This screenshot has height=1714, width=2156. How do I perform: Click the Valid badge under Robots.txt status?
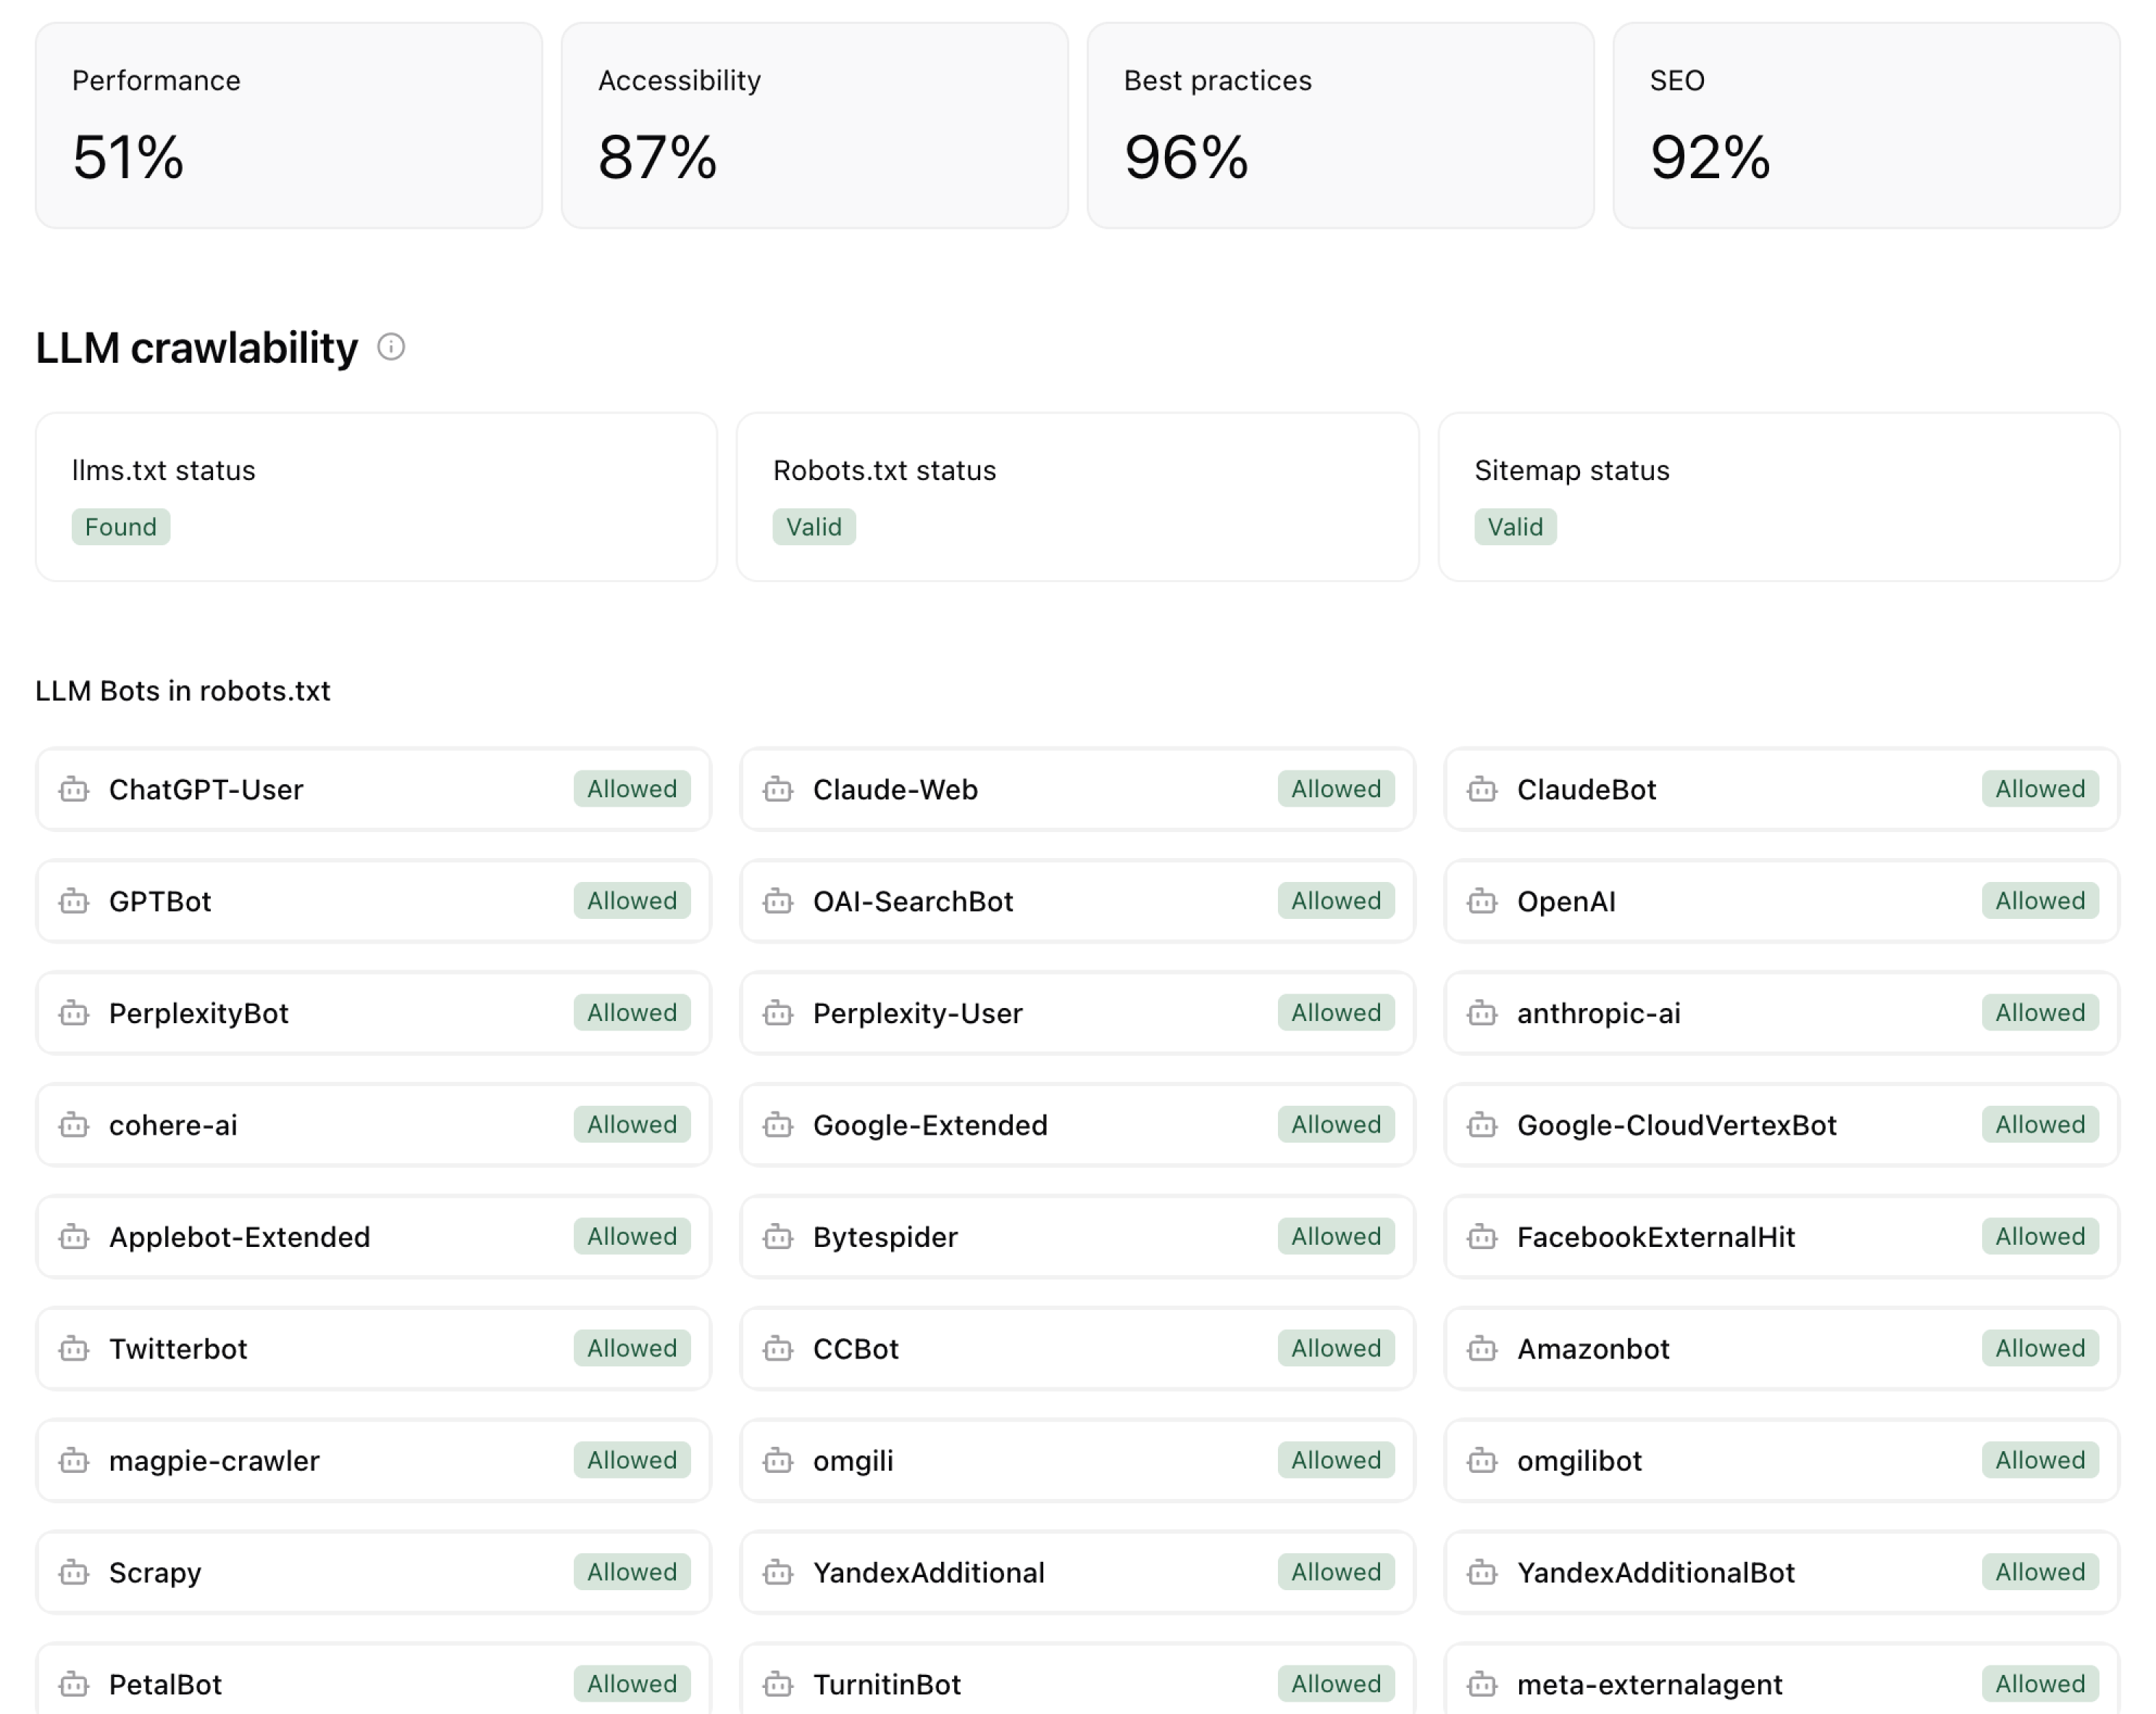[x=813, y=526]
